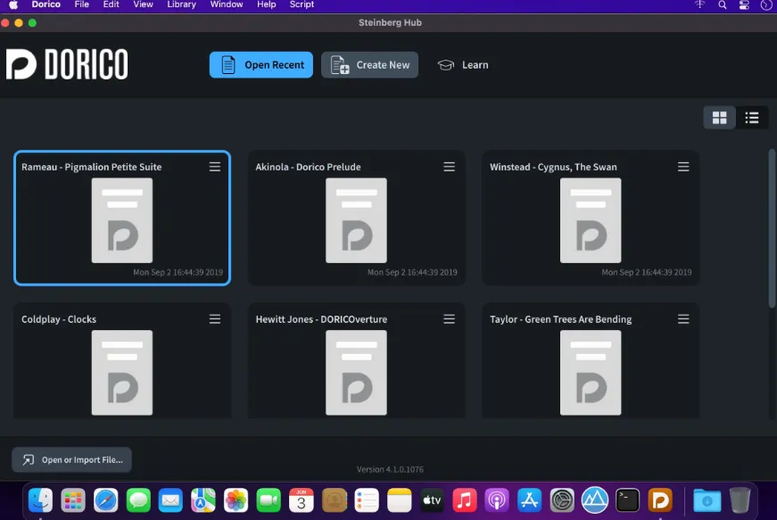
Task: Open menu for Winstead - Cygnus, The Swan
Action: pyautogui.click(x=683, y=167)
